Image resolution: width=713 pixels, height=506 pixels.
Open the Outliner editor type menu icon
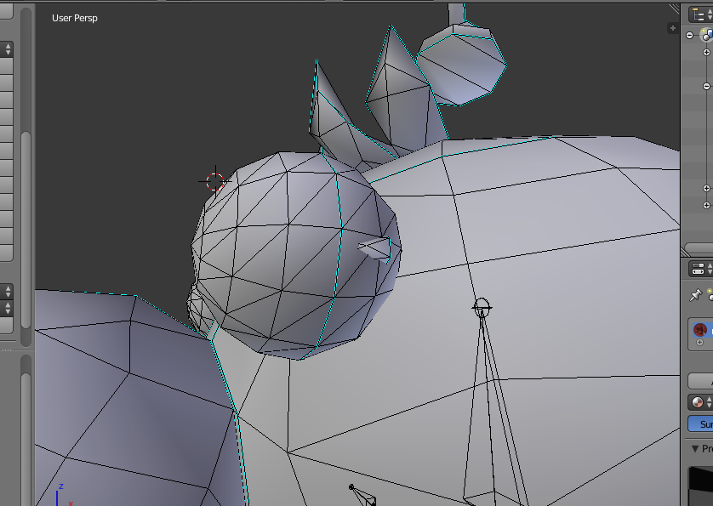click(x=699, y=15)
